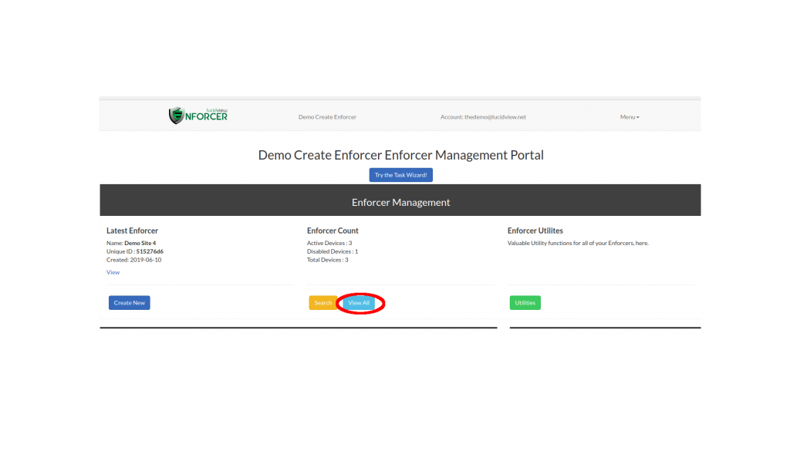
Task: Select the Disabled Devices : 1 line
Action: tap(333, 251)
